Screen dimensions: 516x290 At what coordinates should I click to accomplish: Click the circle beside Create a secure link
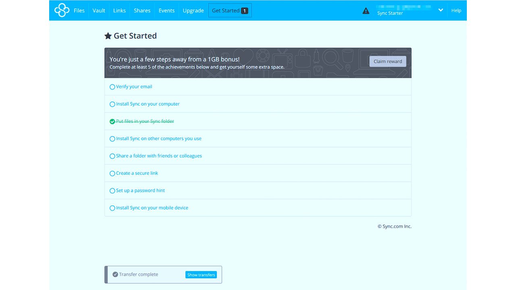click(x=112, y=174)
